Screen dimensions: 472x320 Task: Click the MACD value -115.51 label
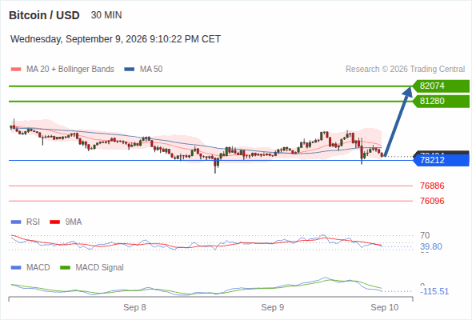pos(434,291)
